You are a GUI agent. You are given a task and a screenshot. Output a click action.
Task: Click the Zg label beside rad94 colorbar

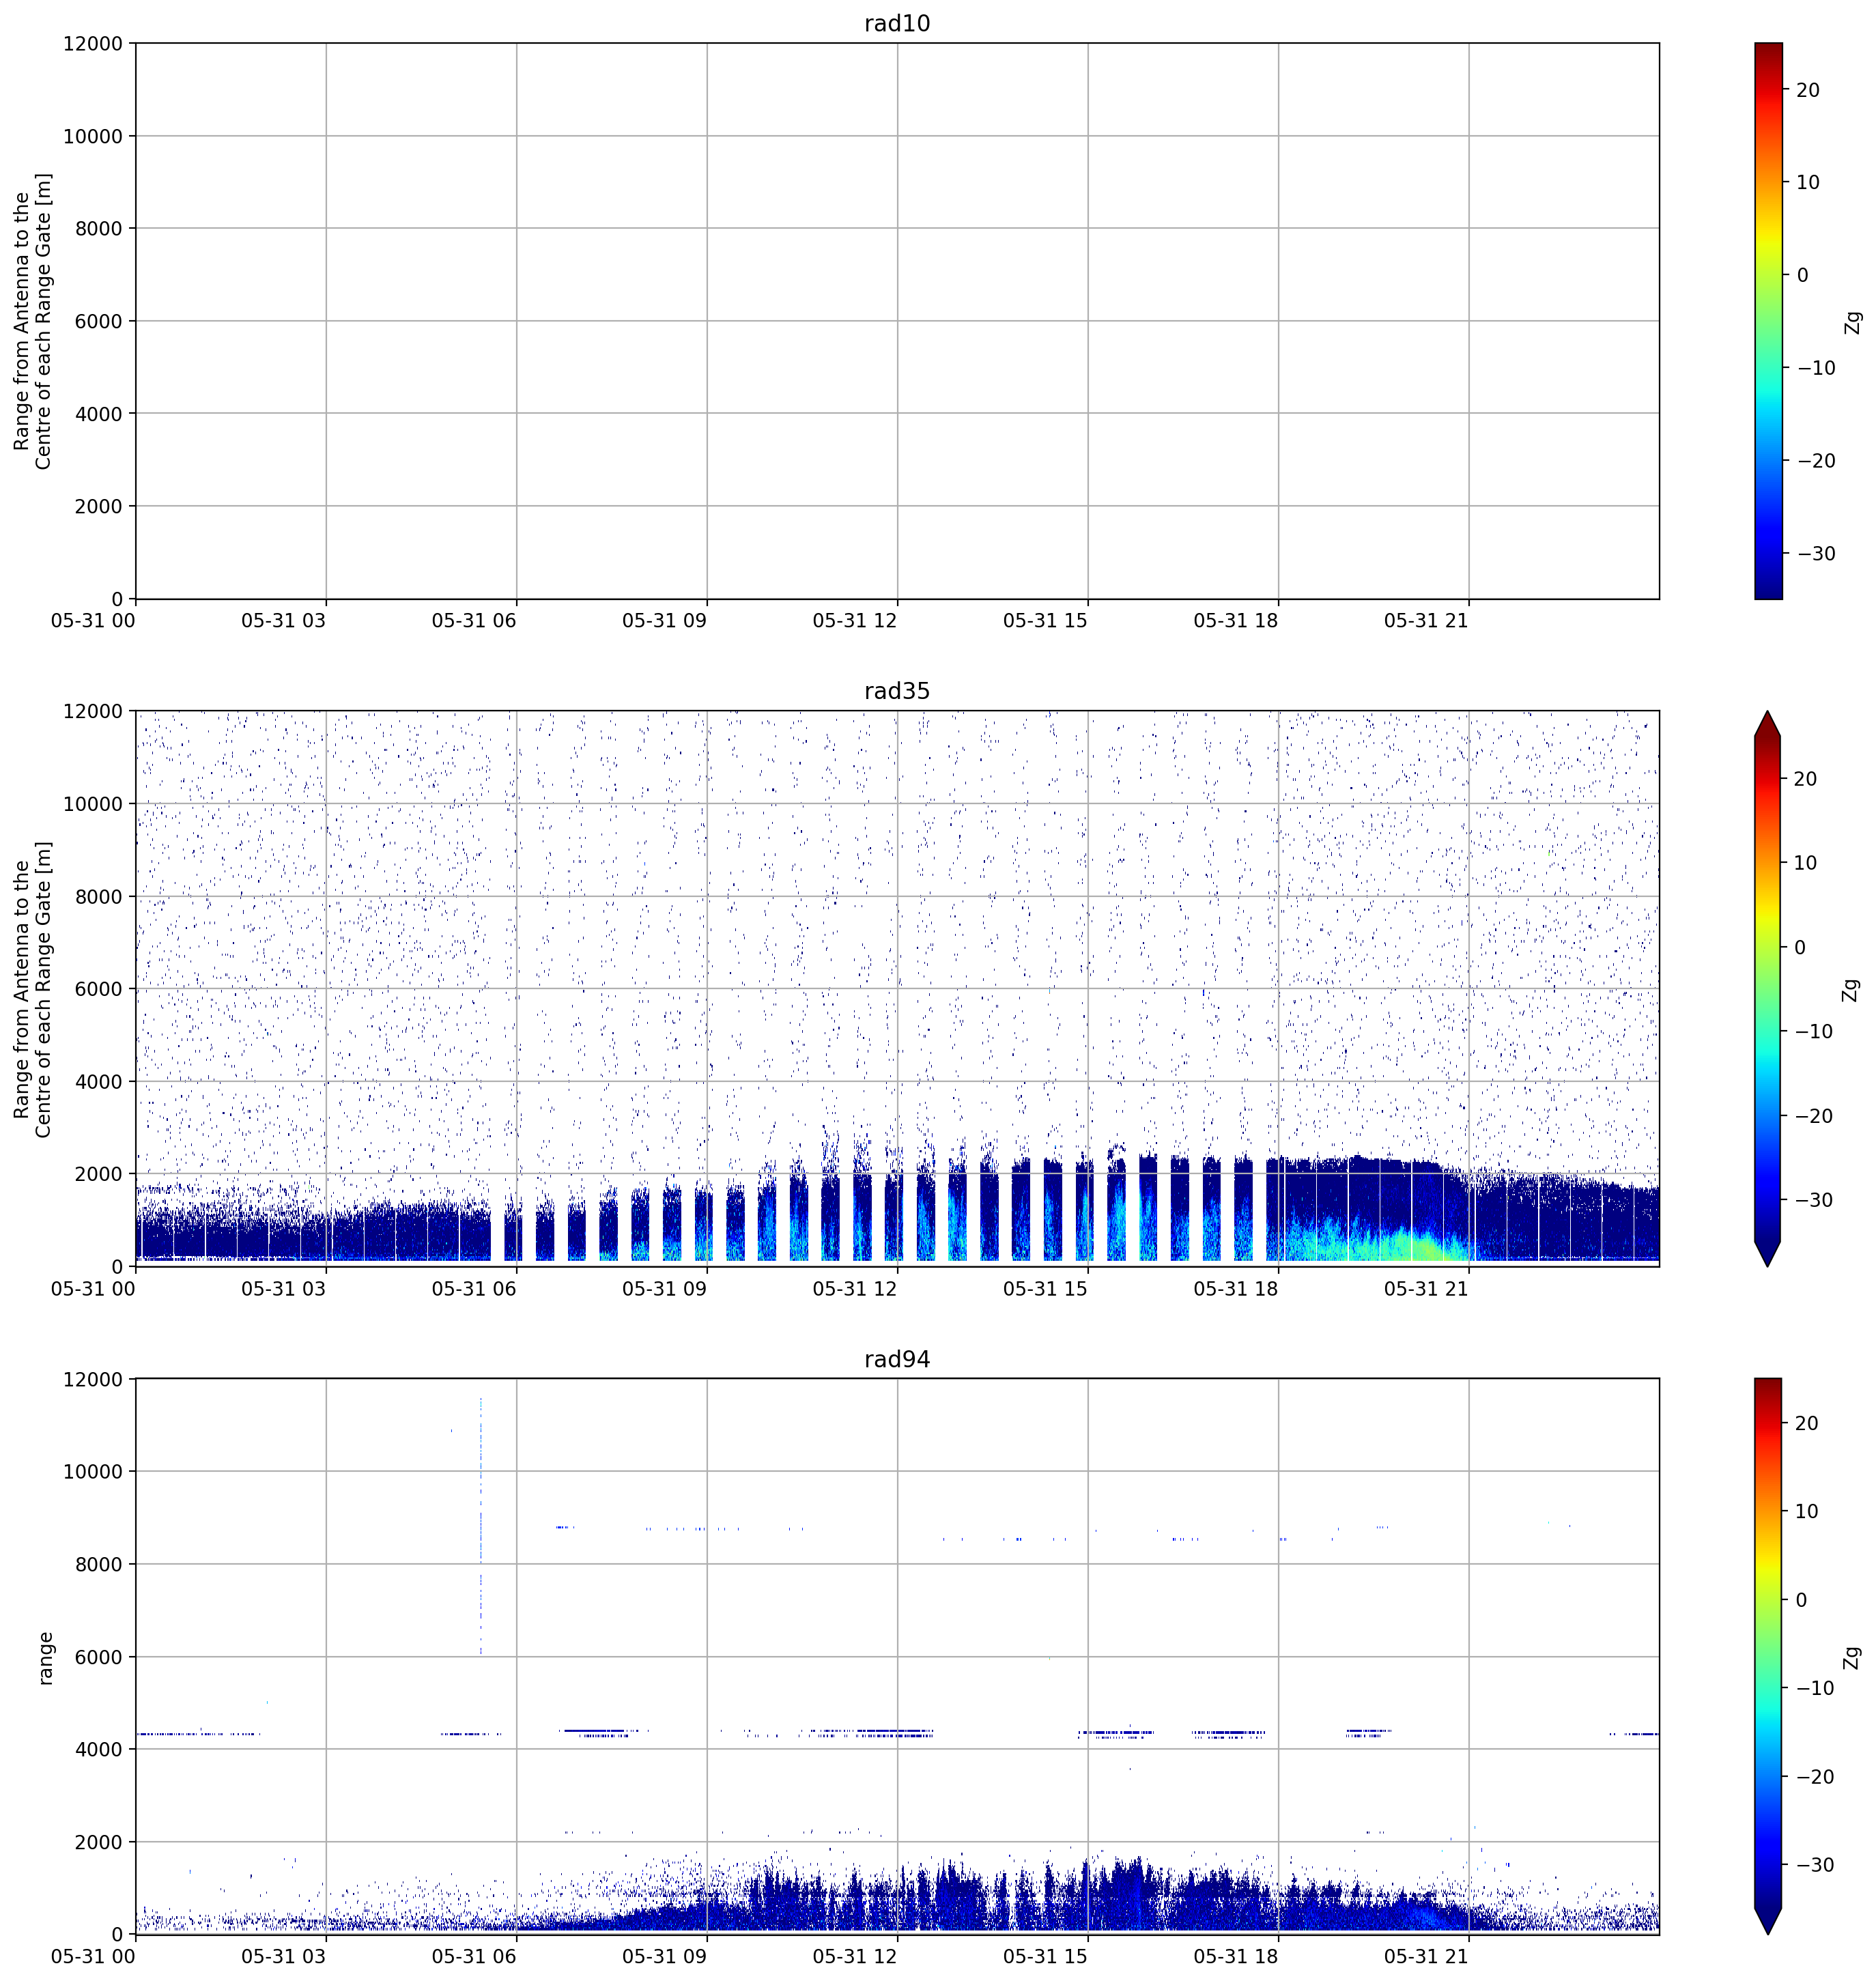[x=1852, y=1658]
